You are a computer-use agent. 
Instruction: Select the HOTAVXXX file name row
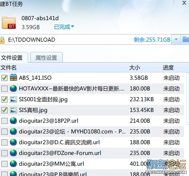[71, 89]
